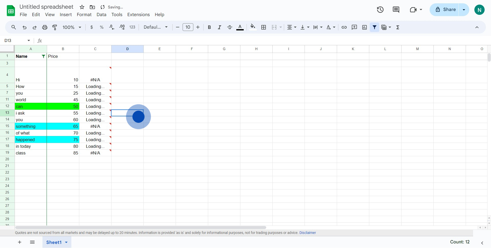The width and height of the screenshot is (491, 248).
Task: Decrease decimal places icon
Action: tap(112, 27)
